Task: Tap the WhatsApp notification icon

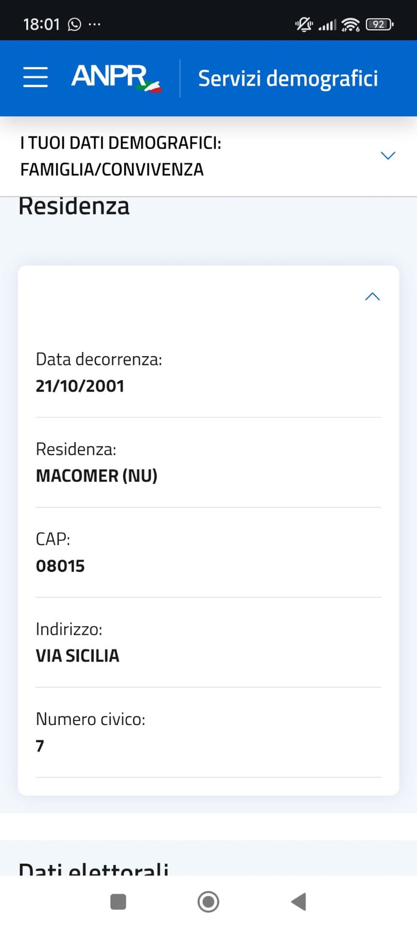Action: coord(74,24)
